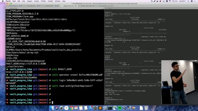Image resolution: width=198 pixels, height=111 pixels.
Task: Open the Shell menu
Action: click(14, 1)
